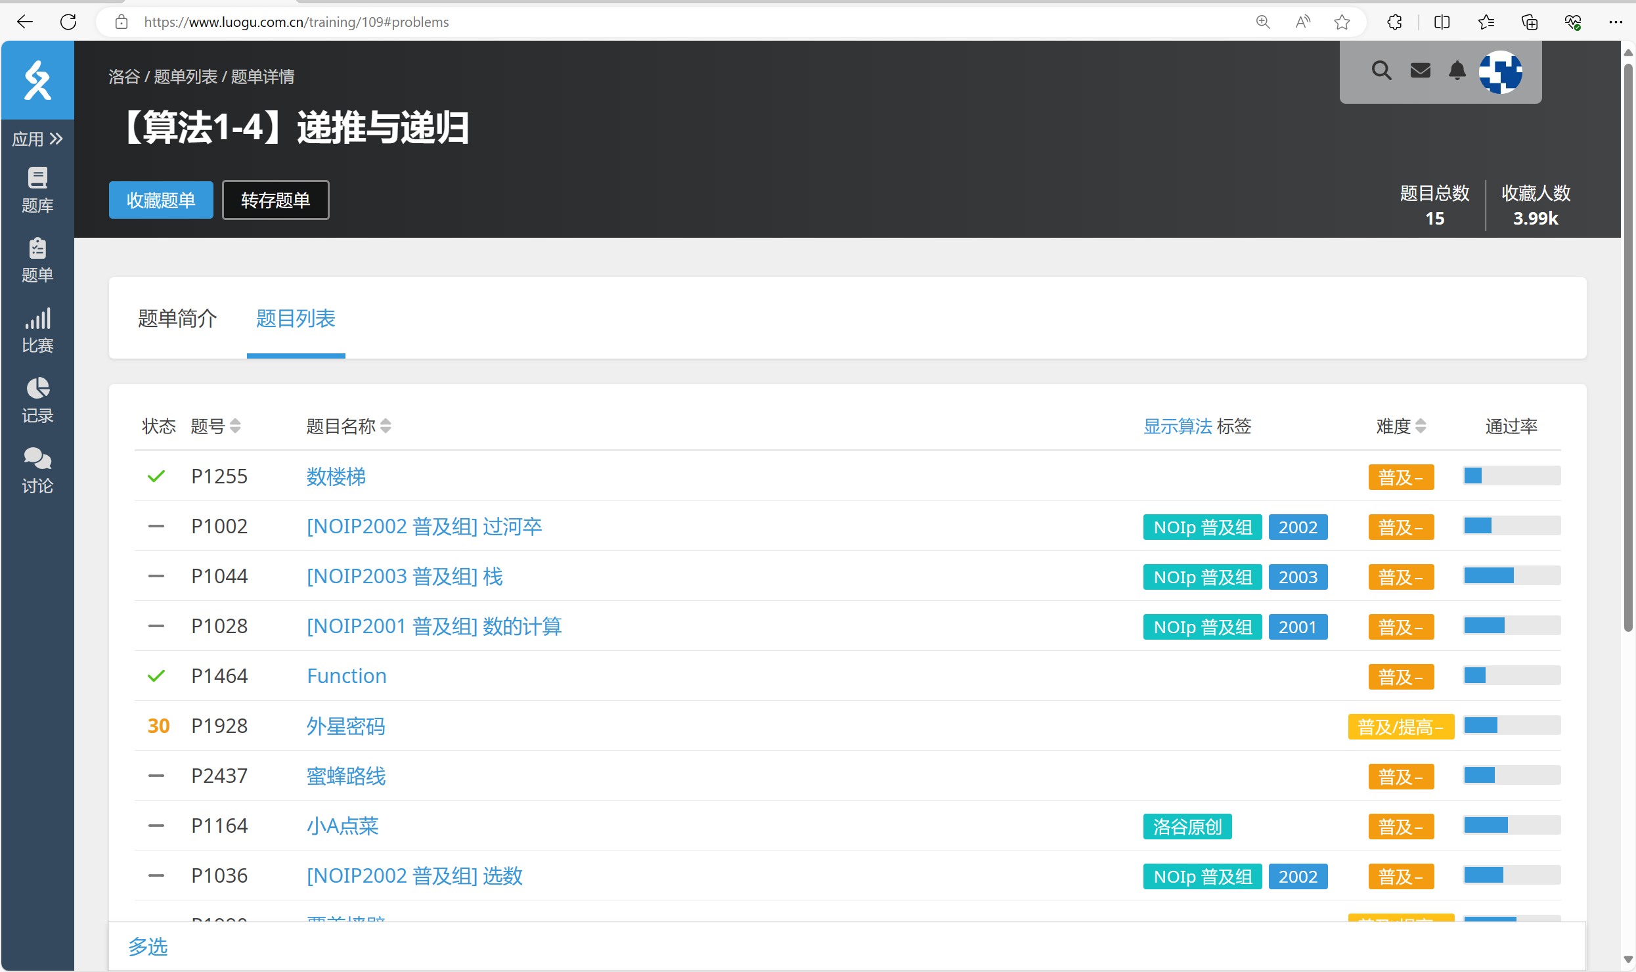Image resolution: width=1636 pixels, height=972 pixels.
Task: Toggle 多选 multi-select mode
Action: [148, 946]
